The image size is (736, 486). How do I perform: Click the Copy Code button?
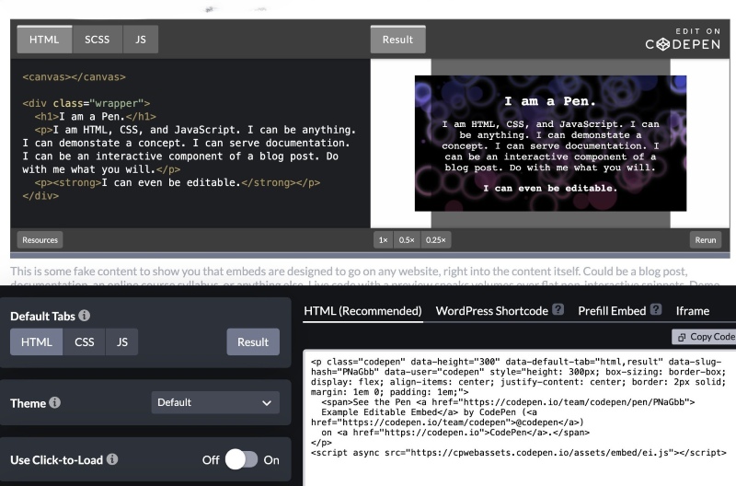[705, 337]
